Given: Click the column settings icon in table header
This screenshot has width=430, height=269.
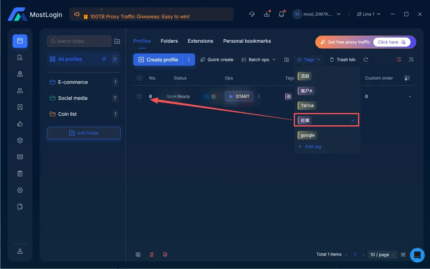Looking at the screenshot, I should (x=407, y=78).
